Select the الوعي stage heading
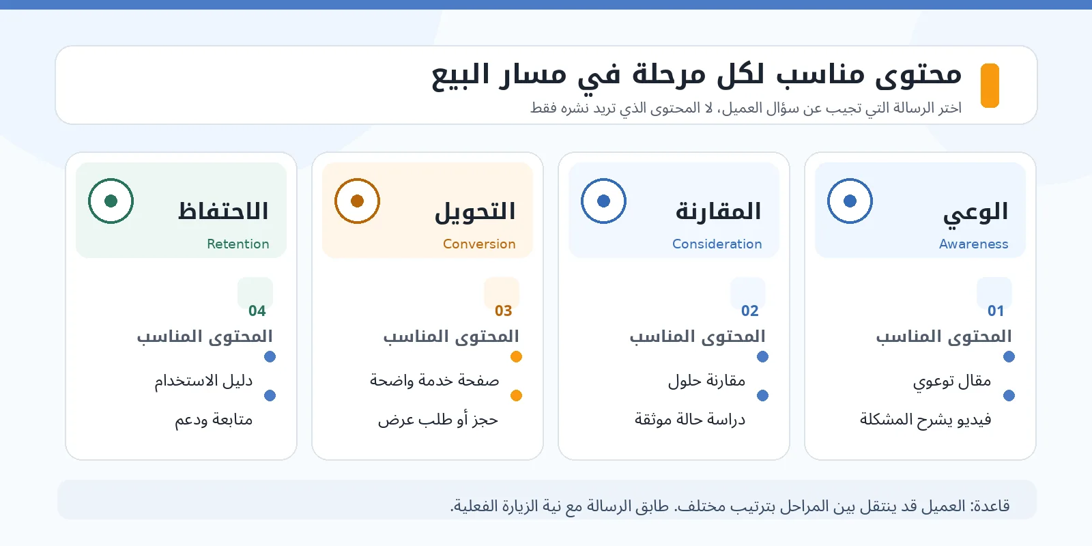 point(975,212)
